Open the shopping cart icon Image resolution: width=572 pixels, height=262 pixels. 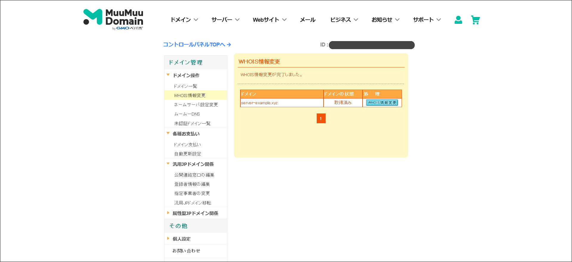pyautogui.click(x=475, y=20)
